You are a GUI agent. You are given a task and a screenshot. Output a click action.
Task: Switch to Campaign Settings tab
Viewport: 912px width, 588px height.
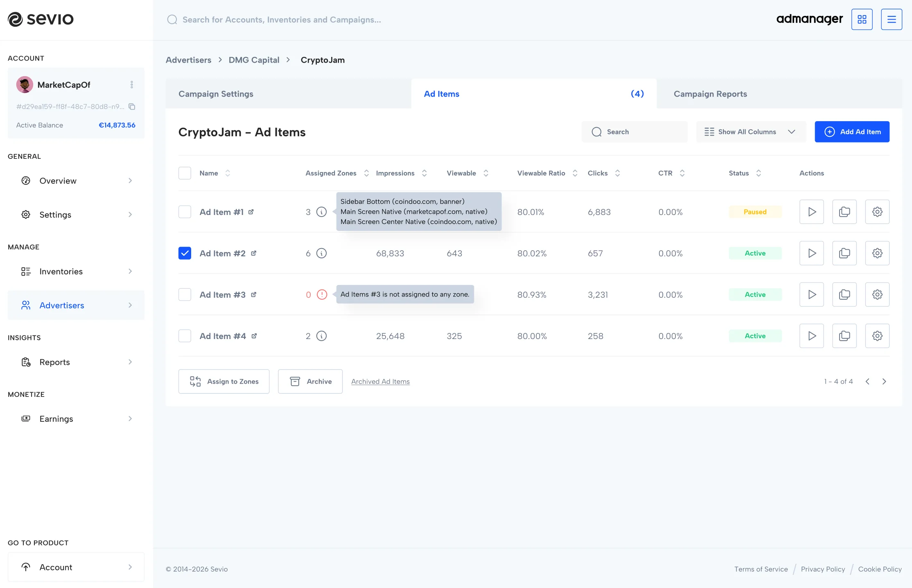288,94
